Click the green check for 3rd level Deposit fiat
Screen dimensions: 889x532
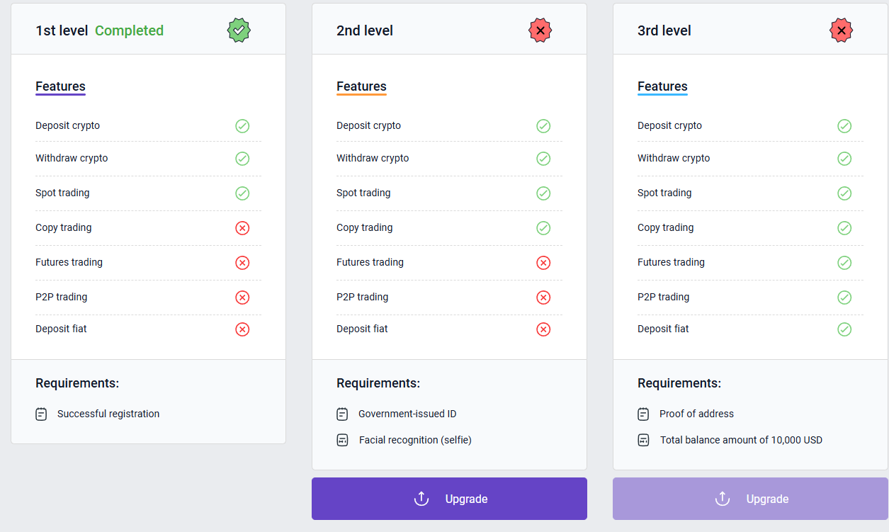(x=844, y=329)
